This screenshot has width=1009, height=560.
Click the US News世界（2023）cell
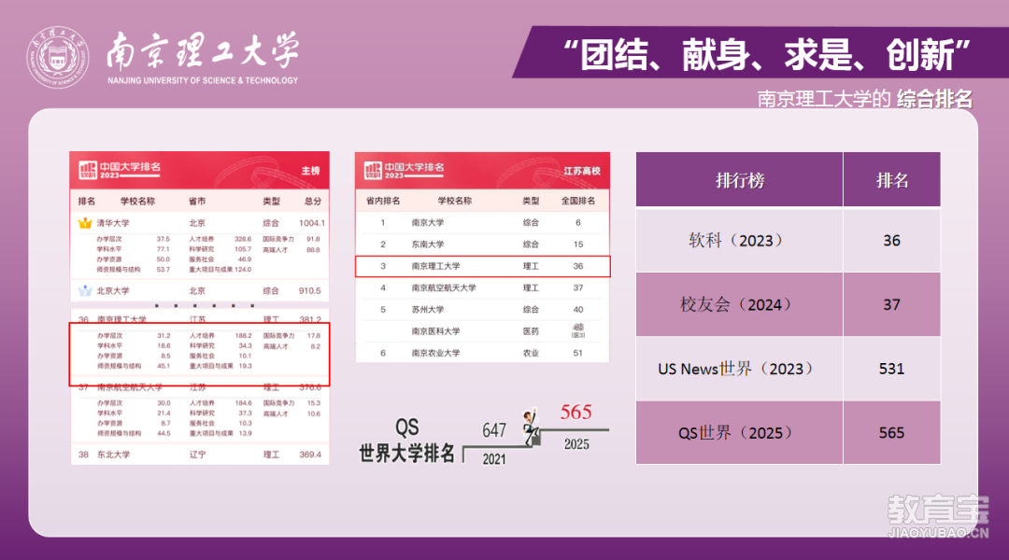(x=739, y=369)
